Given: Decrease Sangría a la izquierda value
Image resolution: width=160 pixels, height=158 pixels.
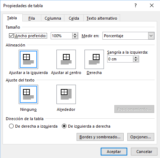Looking at the screenshot, I should coord(136,60).
